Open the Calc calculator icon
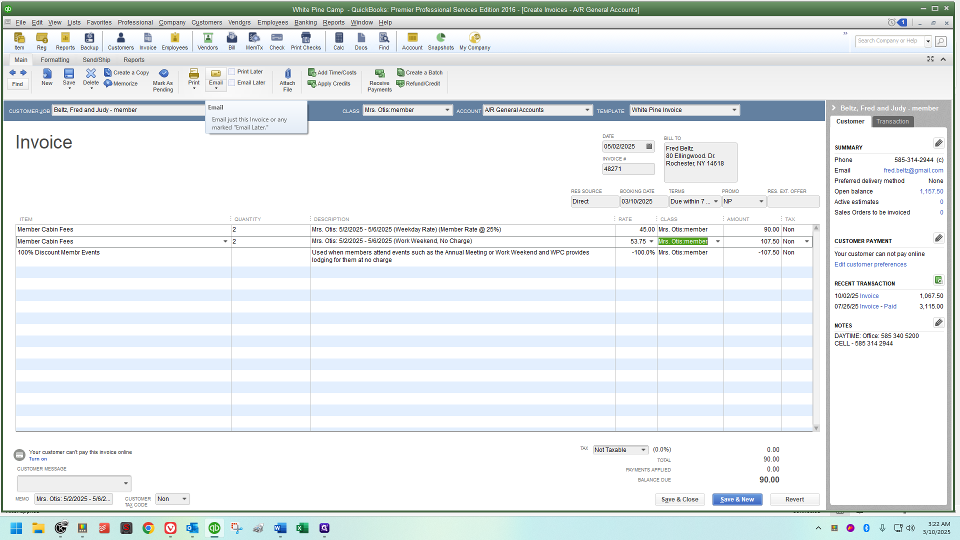The width and height of the screenshot is (960, 540). 338,38
